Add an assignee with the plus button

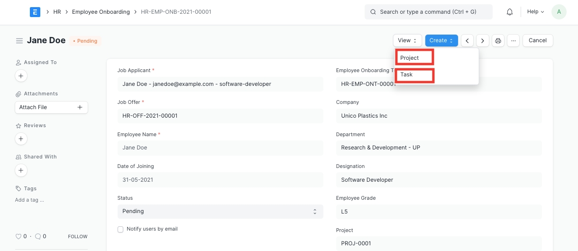[x=21, y=75]
